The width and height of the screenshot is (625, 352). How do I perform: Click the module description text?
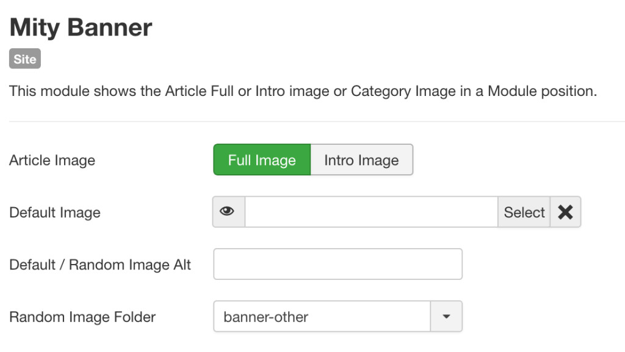pyautogui.click(x=303, y=92)
